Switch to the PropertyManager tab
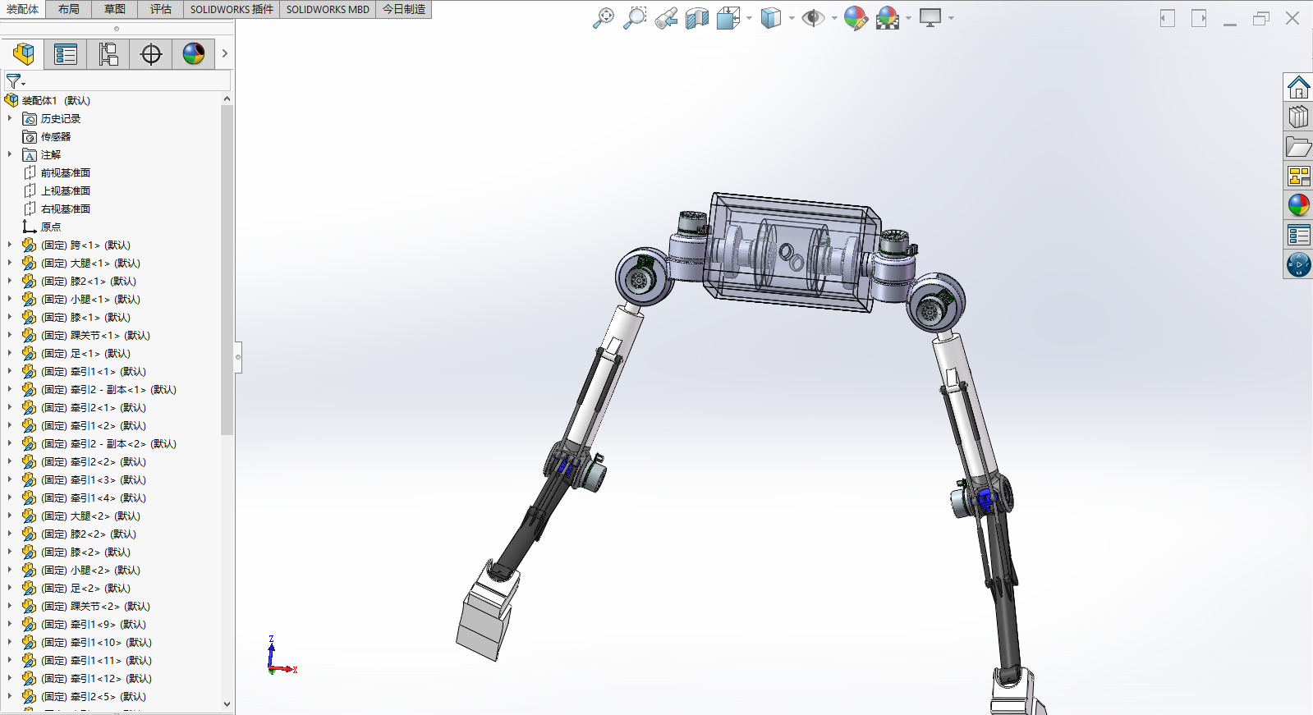Viewport: 1313px width, 715px height. pyautogui.click(x=66, y=54)
